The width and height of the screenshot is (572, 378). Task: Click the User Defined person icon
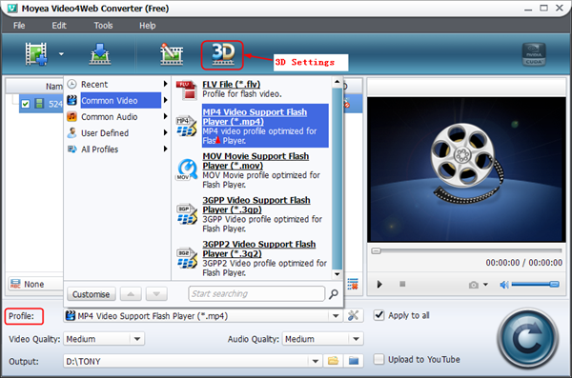pyautogui.click(x=71, y=133)
